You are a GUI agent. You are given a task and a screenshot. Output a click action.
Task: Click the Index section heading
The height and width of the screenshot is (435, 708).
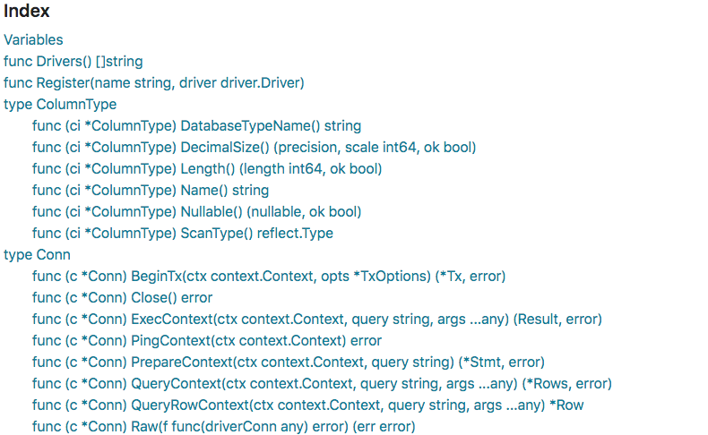(x=27, y=11)
